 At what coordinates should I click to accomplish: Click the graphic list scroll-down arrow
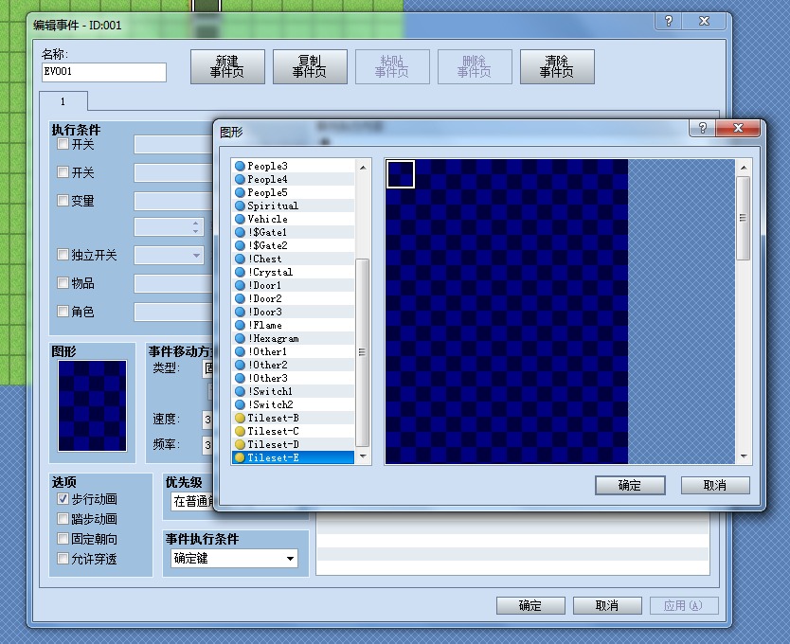(362, 456)
